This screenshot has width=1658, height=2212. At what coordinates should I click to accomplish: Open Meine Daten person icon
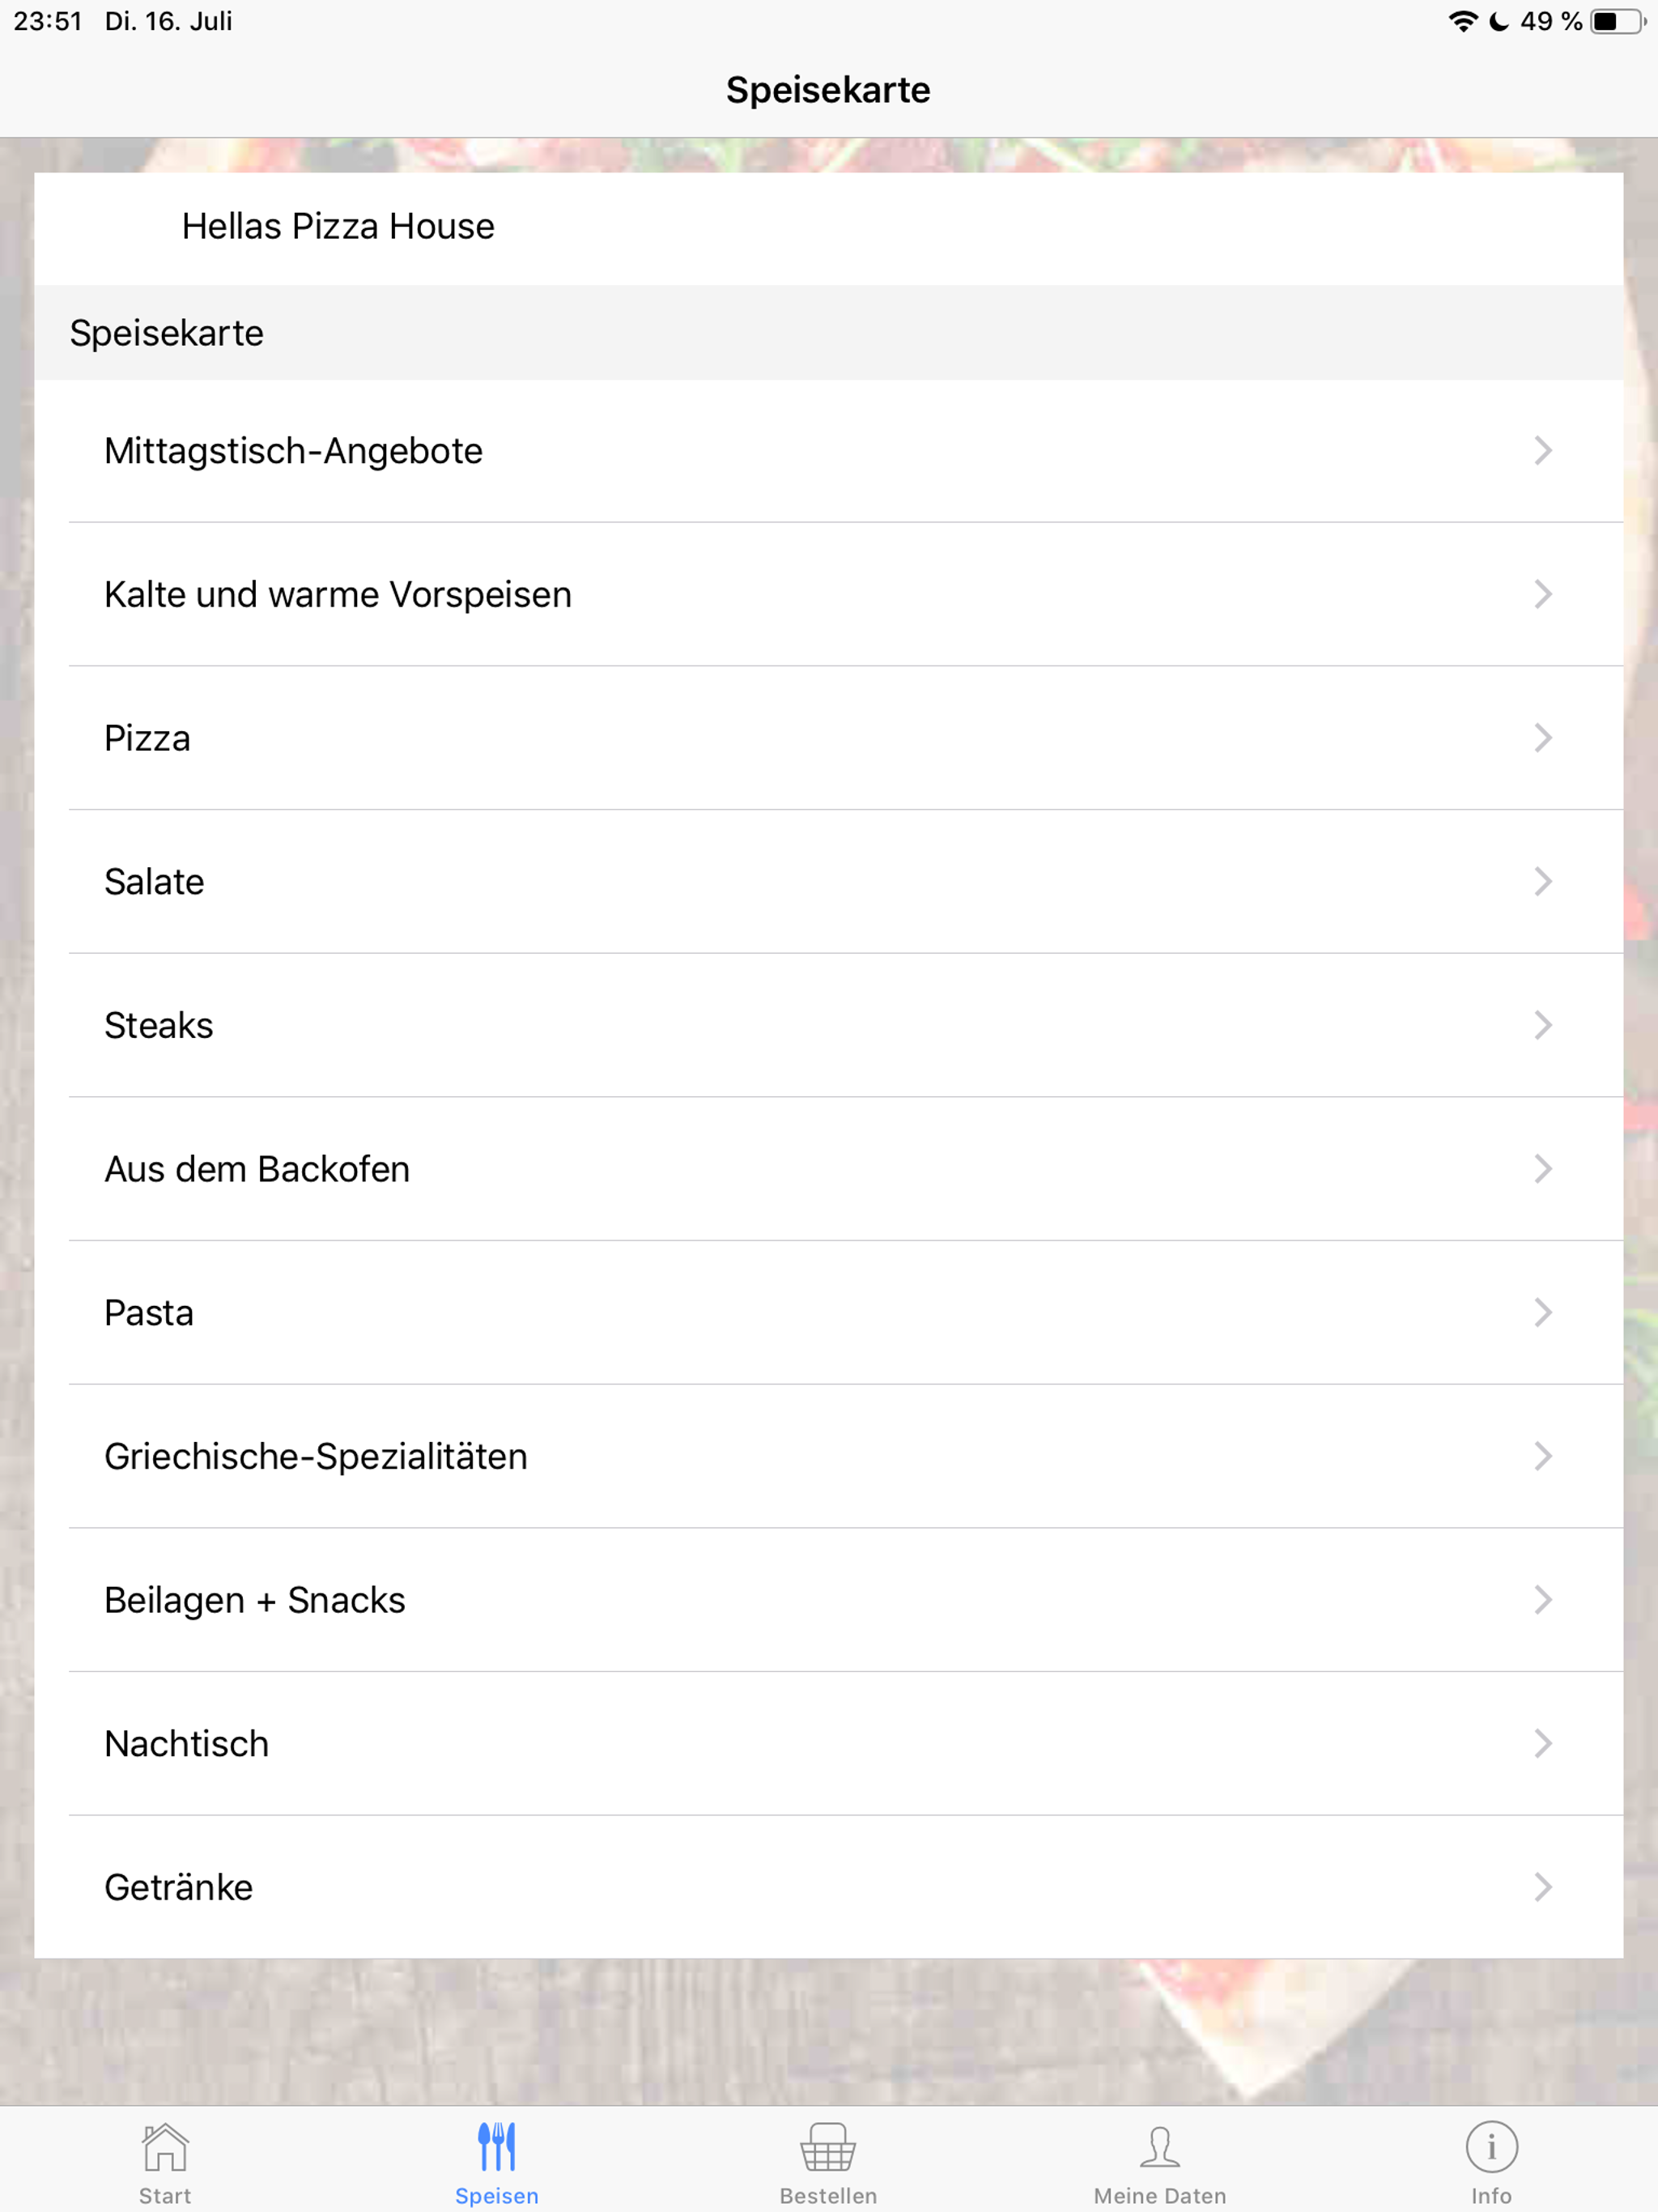coord(1160,2147)
